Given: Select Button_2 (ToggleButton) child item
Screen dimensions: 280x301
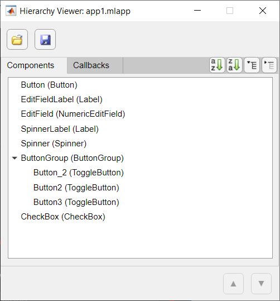Looking at the screenshot, I should (79, 173).
